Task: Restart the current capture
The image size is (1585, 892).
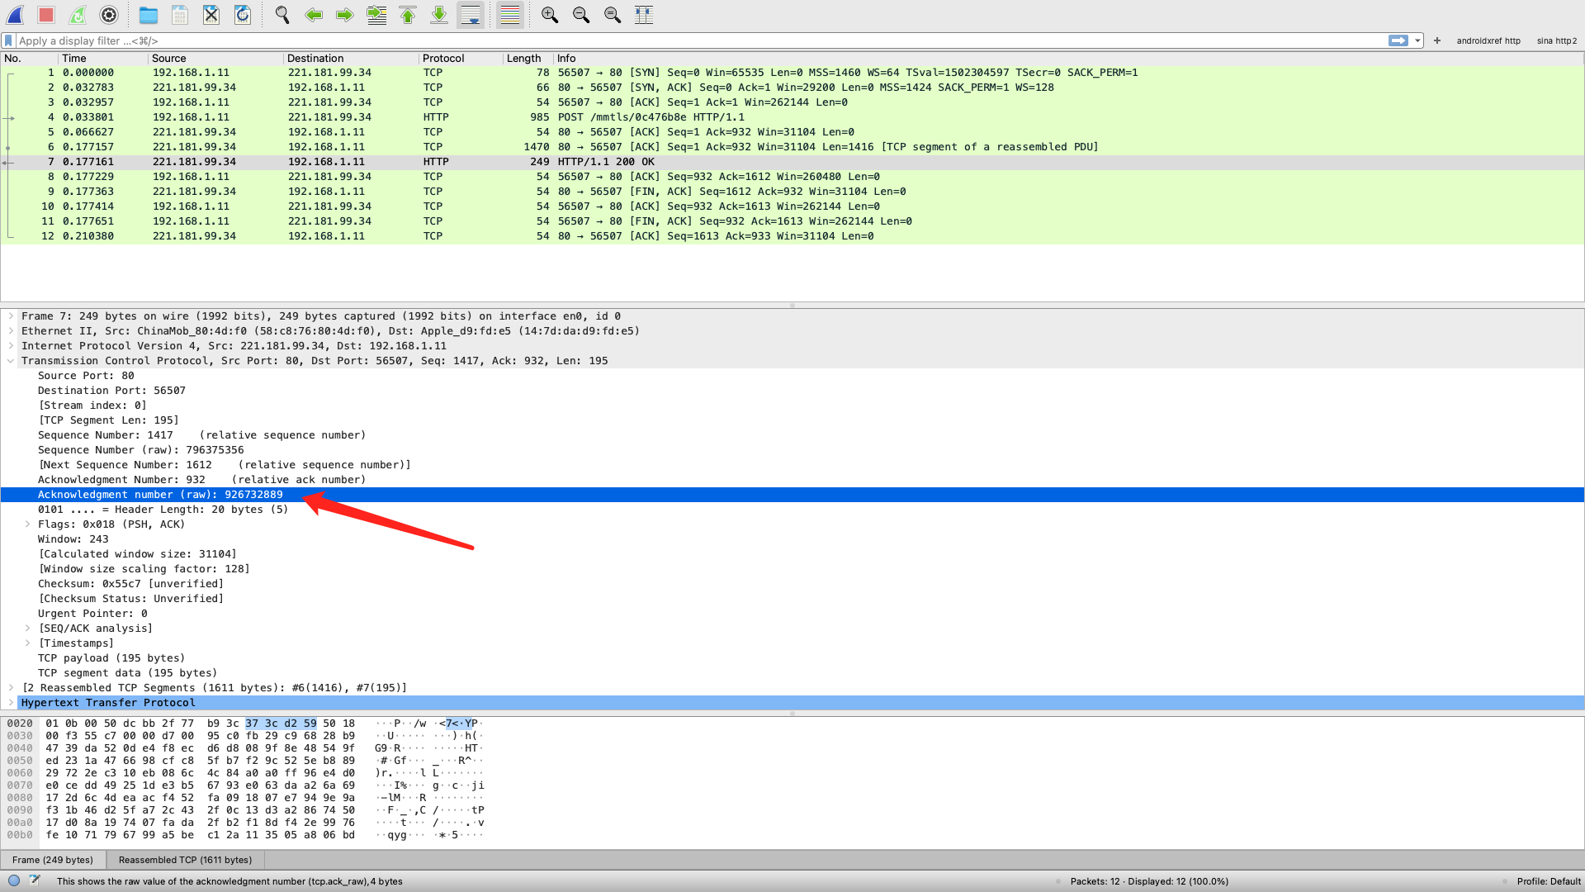Action: (x=78, y=15)
